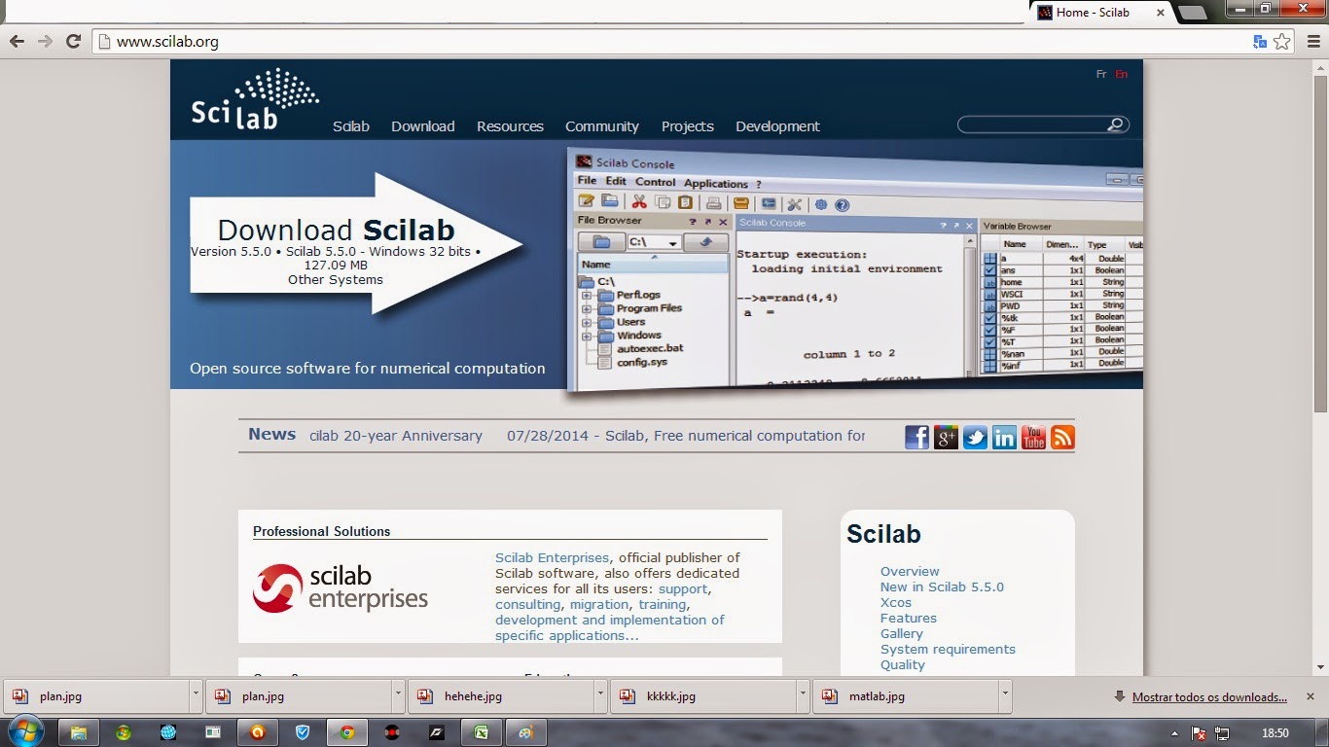Image resolution: width=1329 pixels, height=747 pixels.
Task: Open the Quality sidebar link
Action: coord(903,664)
